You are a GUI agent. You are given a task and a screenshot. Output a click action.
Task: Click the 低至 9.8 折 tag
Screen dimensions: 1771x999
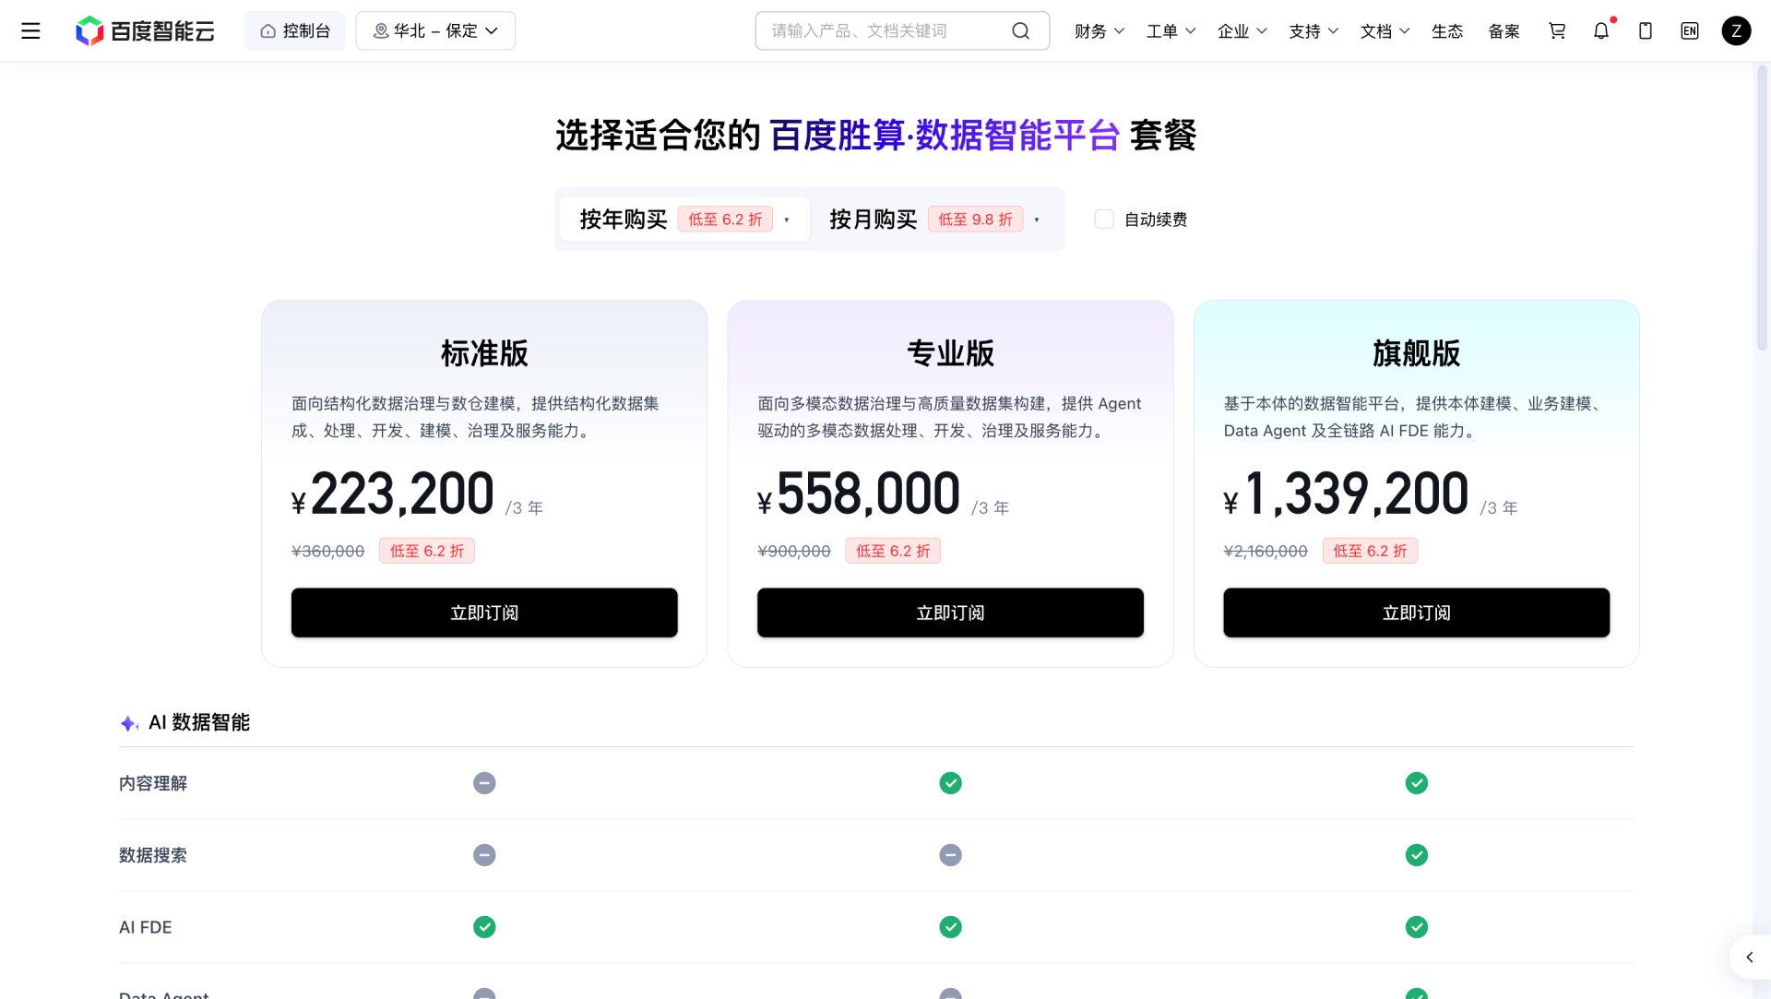[x=975, y=220]
